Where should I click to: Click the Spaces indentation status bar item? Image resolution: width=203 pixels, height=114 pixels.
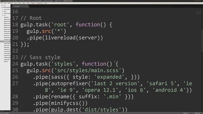pyautogui.click(x=186, y=113)
